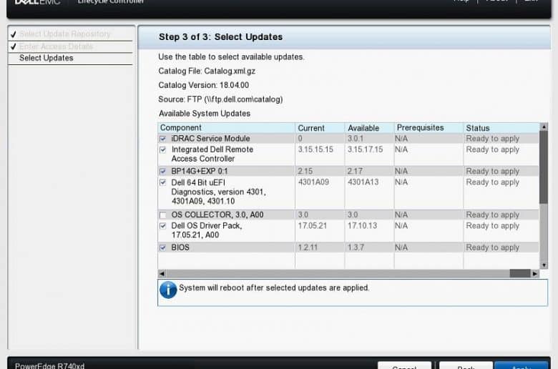The image size is (558, 369).
Task: Select the BIOS row label
Action: (180, 247)
